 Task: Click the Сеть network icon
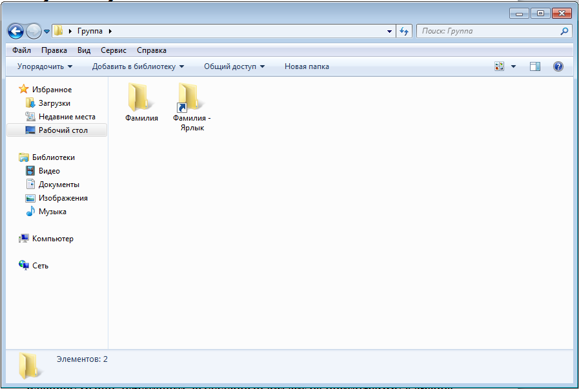24,265
